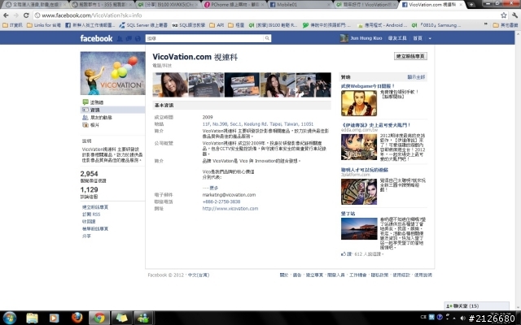The image size is (521, 325).
Task: Go back with the browser back arrow
Action: tap(6, 15)
